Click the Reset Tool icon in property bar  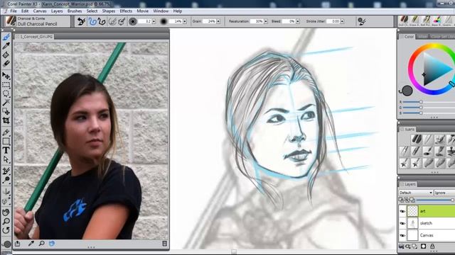coord(81,21)
